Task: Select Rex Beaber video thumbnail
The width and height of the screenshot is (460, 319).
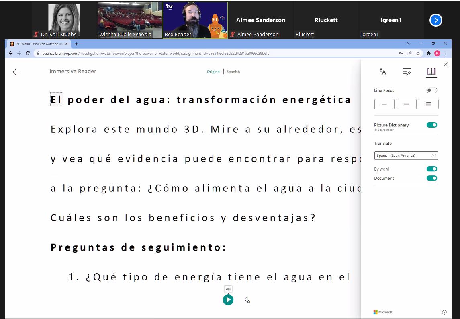Action: click(x=195, y=20)
